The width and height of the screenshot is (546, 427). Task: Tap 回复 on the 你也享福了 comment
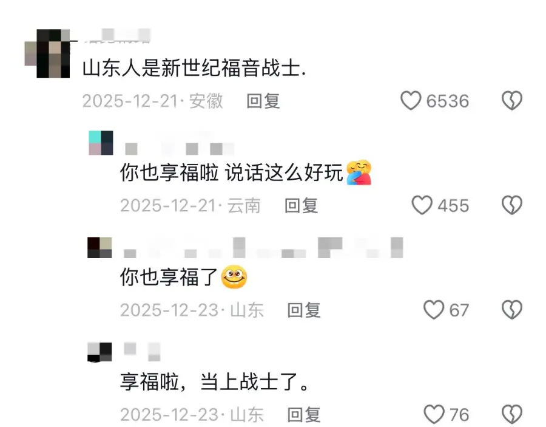[304, 310]
